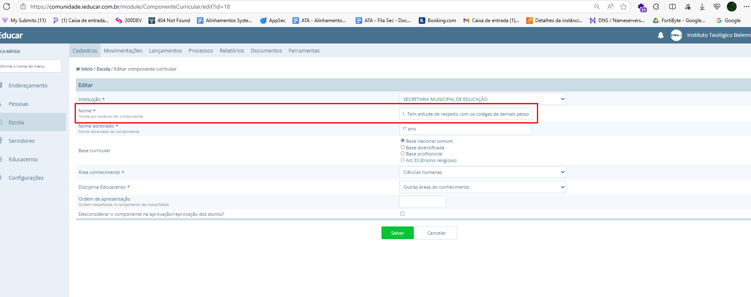Open the FortiByte - Google bookmark
751x297 pixels.
[x=679, y=21]
